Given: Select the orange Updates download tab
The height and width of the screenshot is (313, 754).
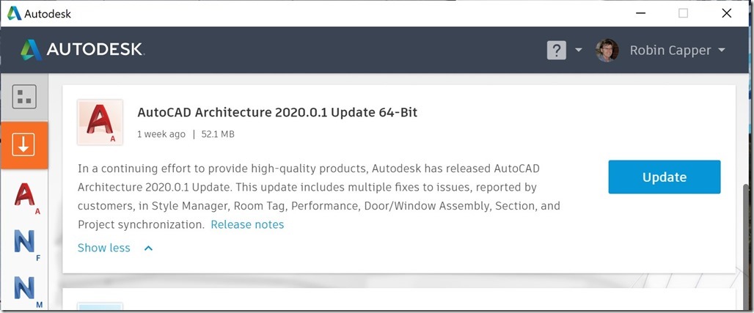Looking at the screenshot, I should pos(24,144).
